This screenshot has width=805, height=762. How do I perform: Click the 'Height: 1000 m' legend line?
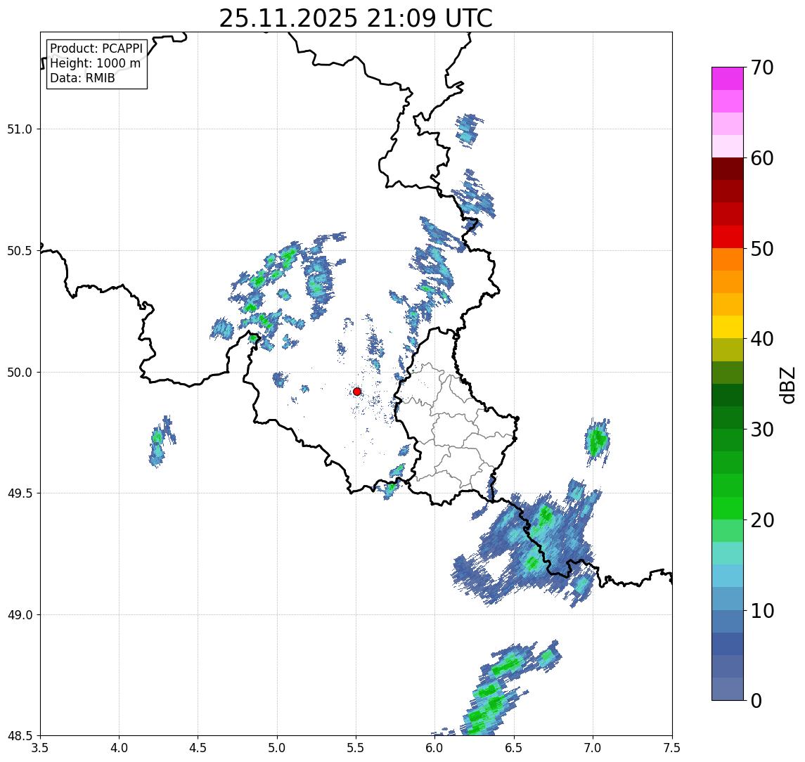coord(95,63)
